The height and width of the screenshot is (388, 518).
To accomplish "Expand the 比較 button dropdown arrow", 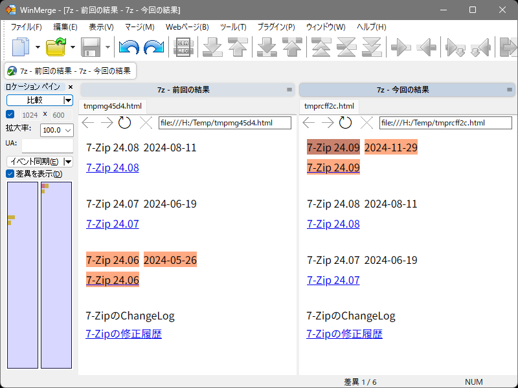I will point(68,100).
